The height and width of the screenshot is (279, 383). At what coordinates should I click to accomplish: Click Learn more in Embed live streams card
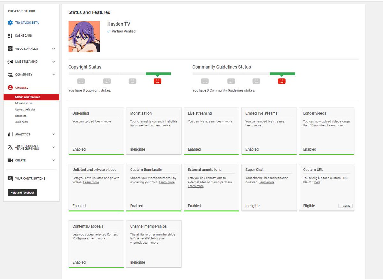click(x=253, y=125)
